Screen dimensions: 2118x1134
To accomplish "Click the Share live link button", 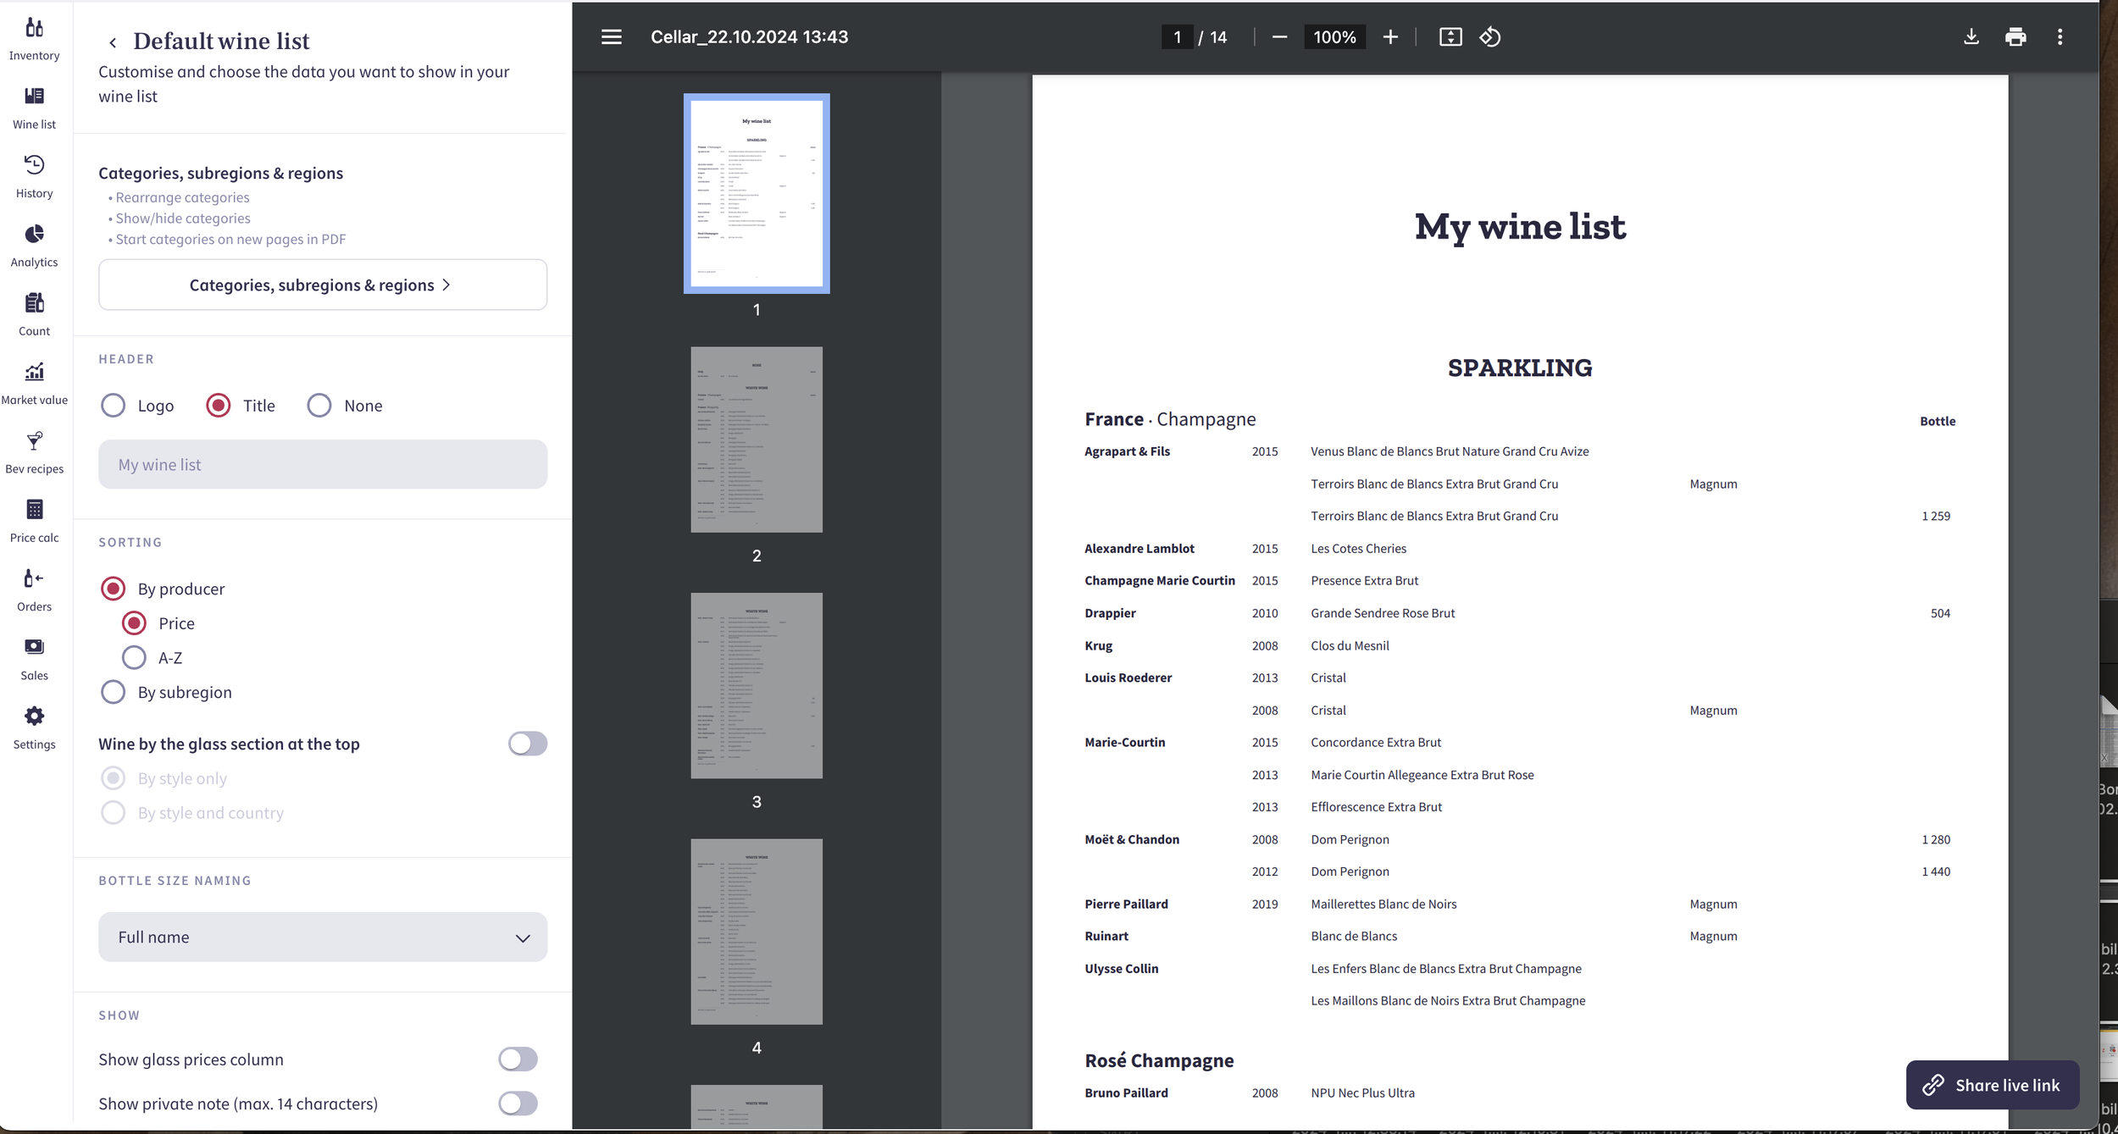I will tap(1992, 1085).
